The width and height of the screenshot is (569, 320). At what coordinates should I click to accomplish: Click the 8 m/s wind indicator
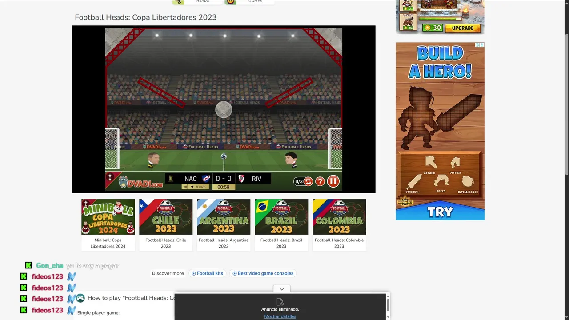[x=196, y=187]
